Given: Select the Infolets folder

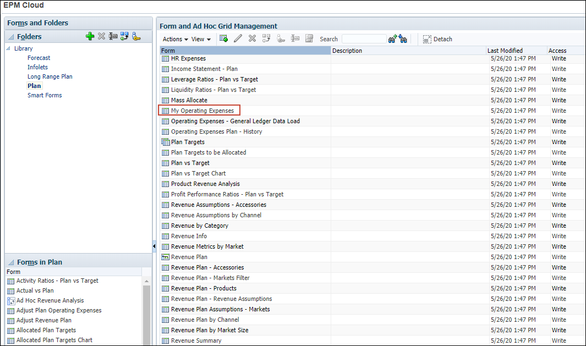Looking at the screenshot, I should click(38, 67).
